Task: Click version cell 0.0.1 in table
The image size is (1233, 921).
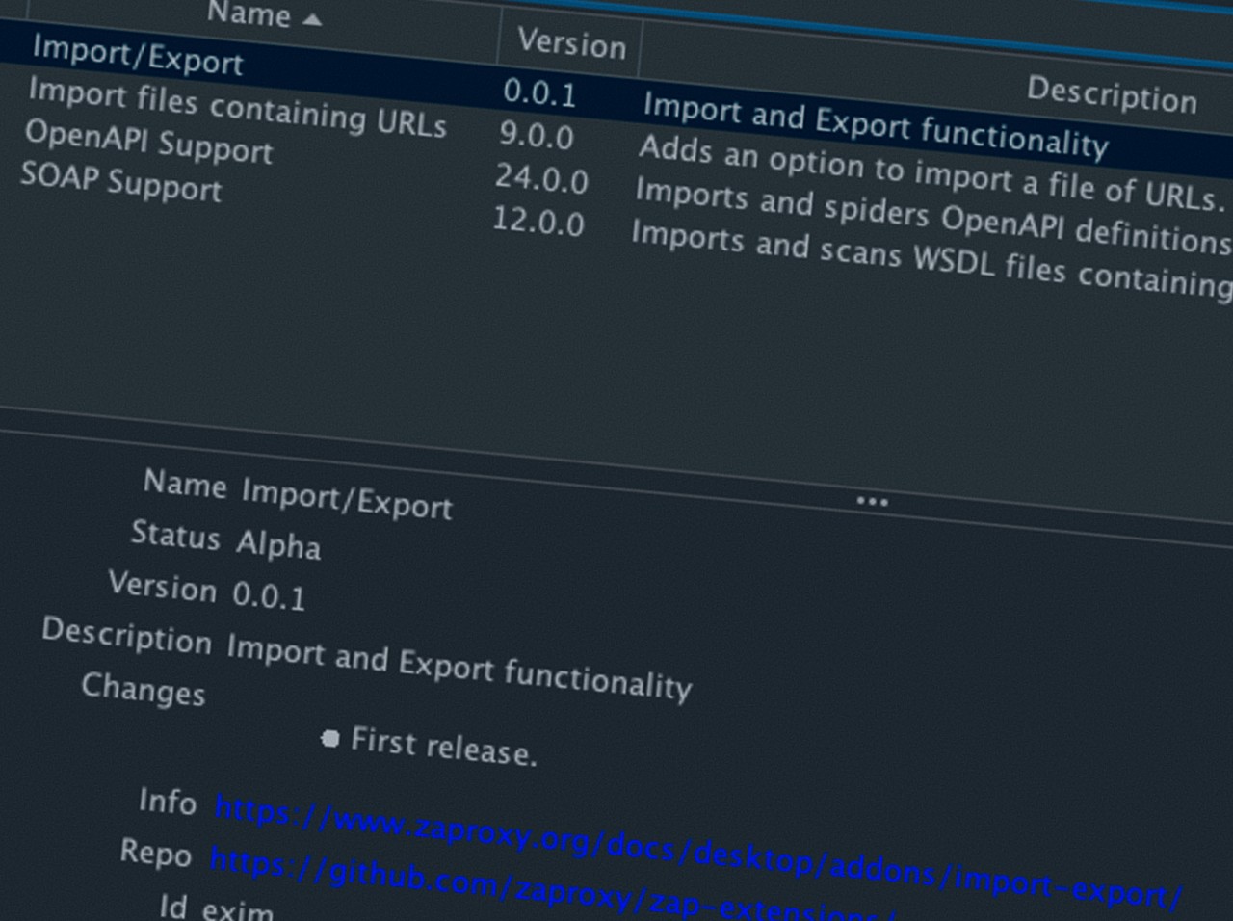Action: coord(540,92)
